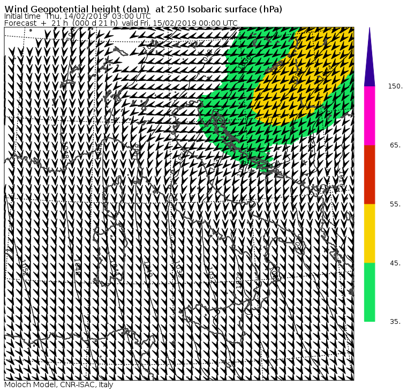Viewport: 407px width, 392px height.
Task: Pick the yellow band in legend bar
Action: [x=370, y=233]
